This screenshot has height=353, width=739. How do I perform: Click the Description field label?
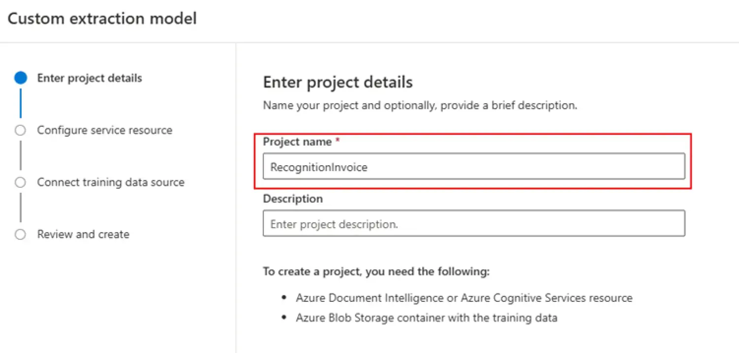(x=293, y=199)
